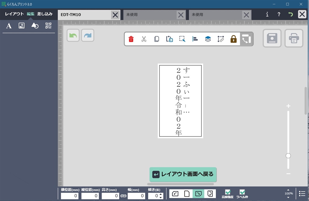Click the Save disk button
Viewport: 309px width, 201px height.
(x=272, y=38)
